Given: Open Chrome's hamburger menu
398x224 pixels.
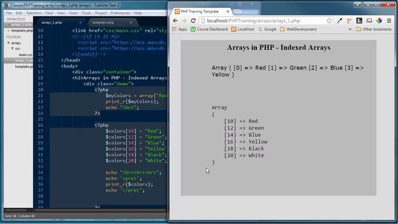Looking at the screenshot, I should pos(389,21).
